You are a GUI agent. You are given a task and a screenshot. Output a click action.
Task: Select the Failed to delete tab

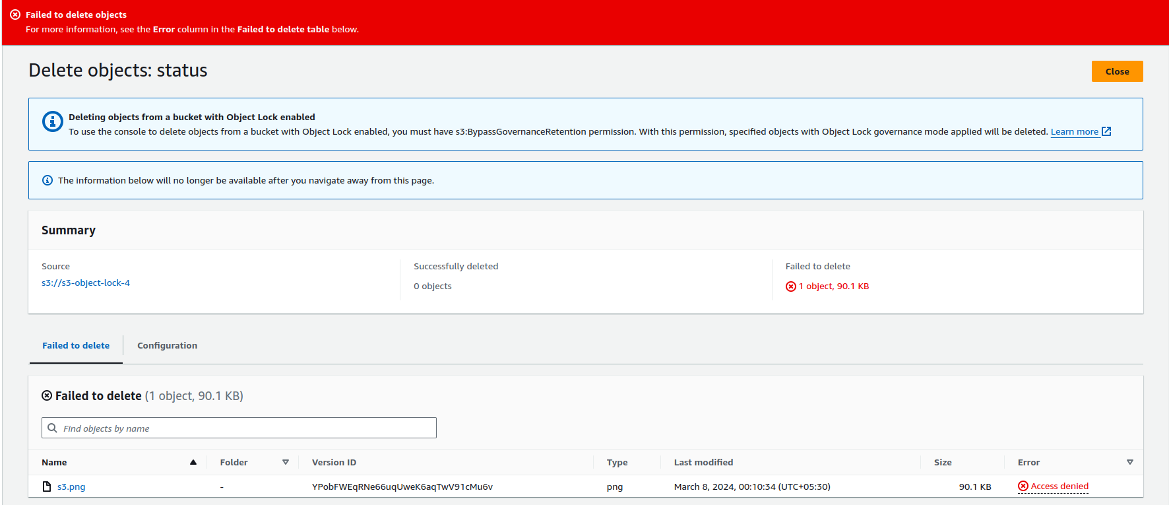click(76, 345)
